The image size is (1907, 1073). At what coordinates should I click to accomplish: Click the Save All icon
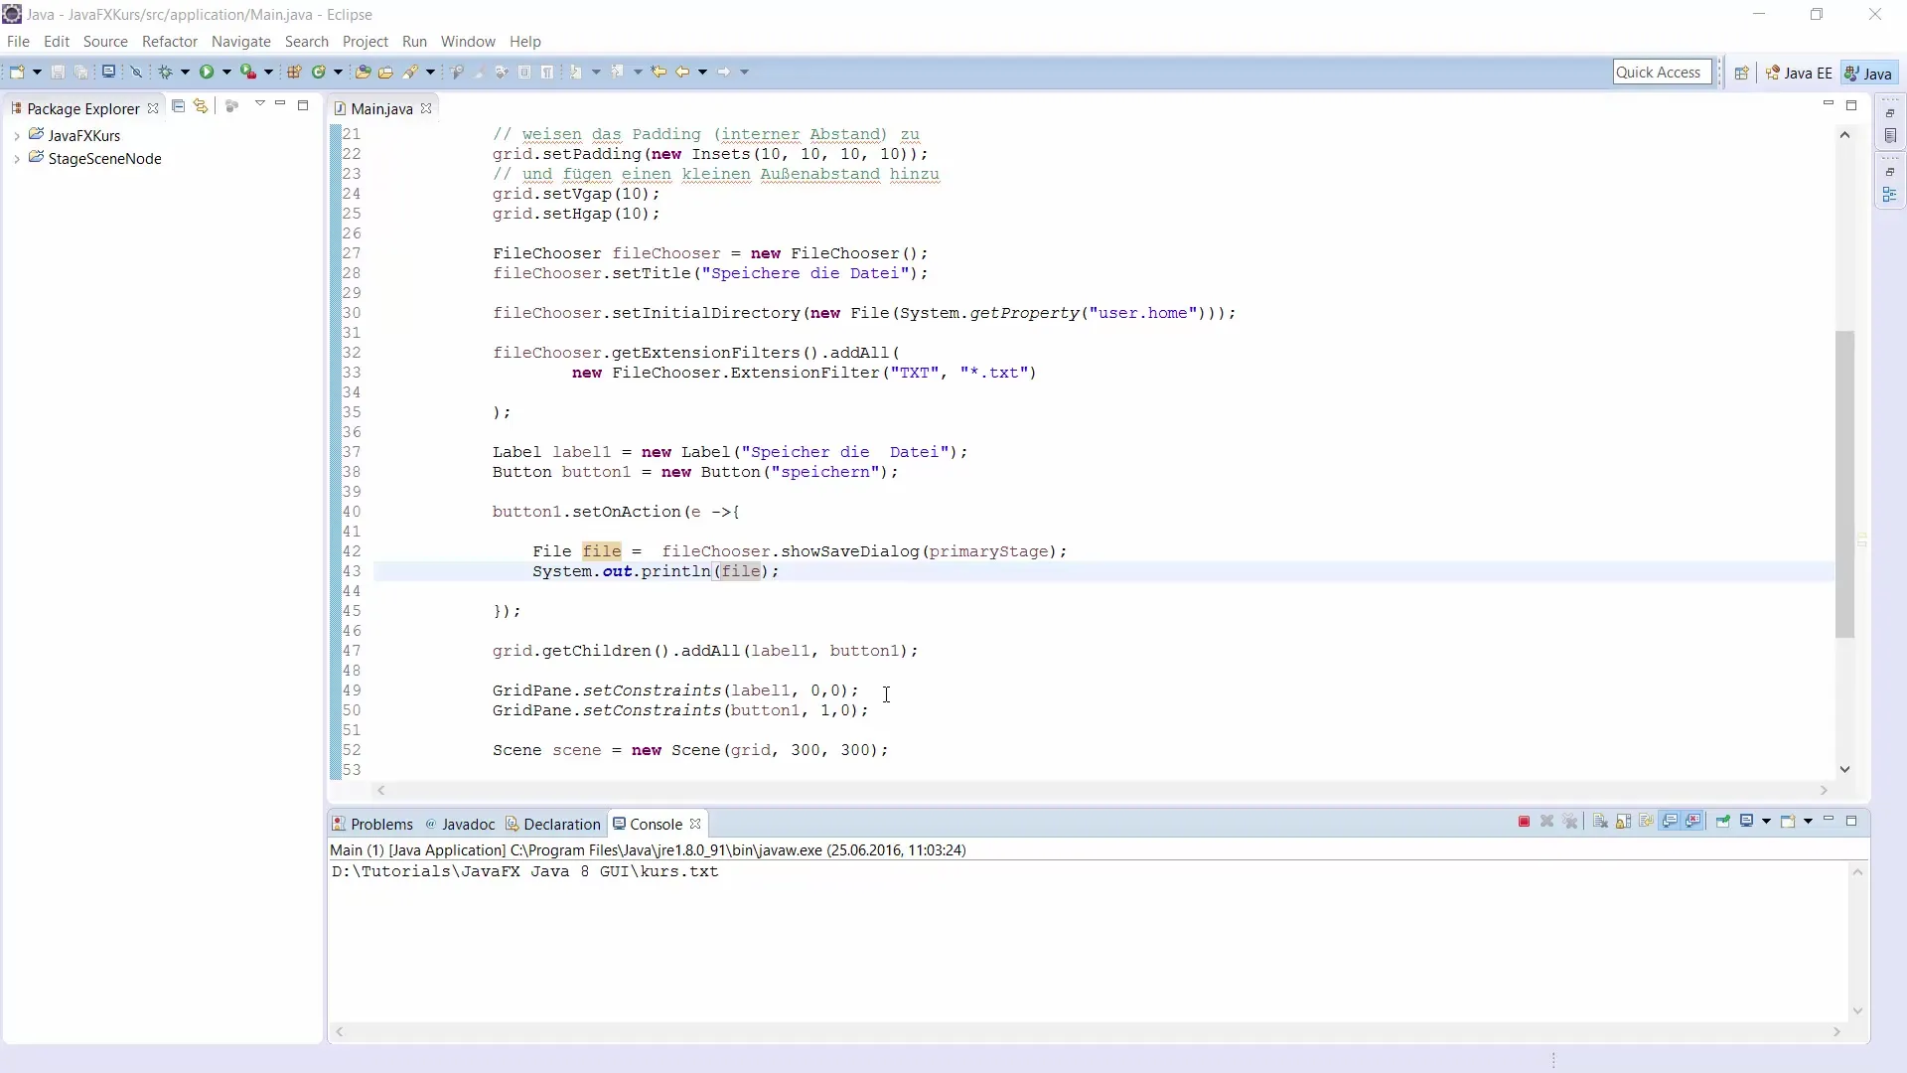81,72
